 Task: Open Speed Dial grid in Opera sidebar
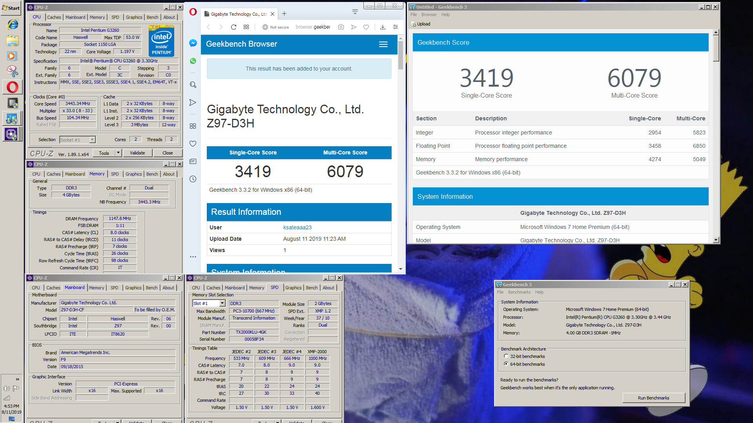pyautogui.click(x=193, y=126)
